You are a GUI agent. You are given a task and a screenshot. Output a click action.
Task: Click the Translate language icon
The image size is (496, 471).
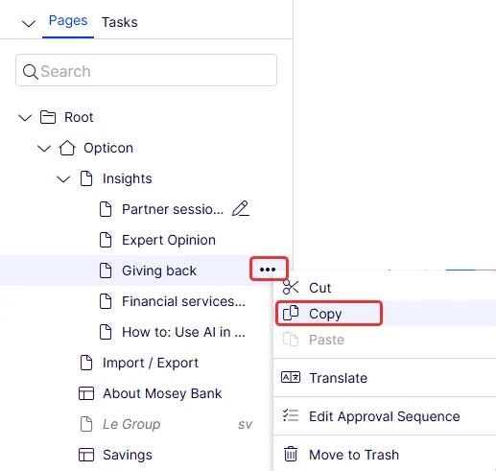(291, 378)
